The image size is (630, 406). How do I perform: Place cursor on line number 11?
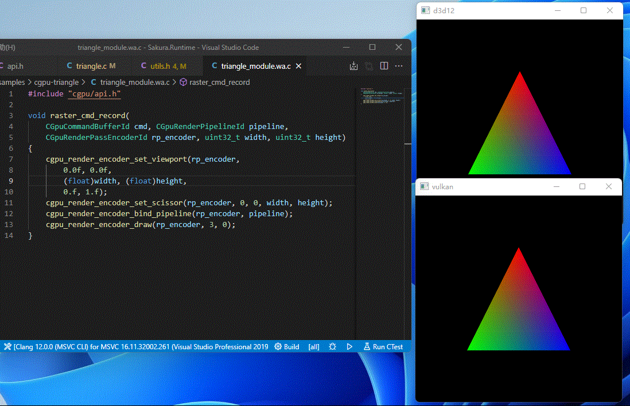9,203
